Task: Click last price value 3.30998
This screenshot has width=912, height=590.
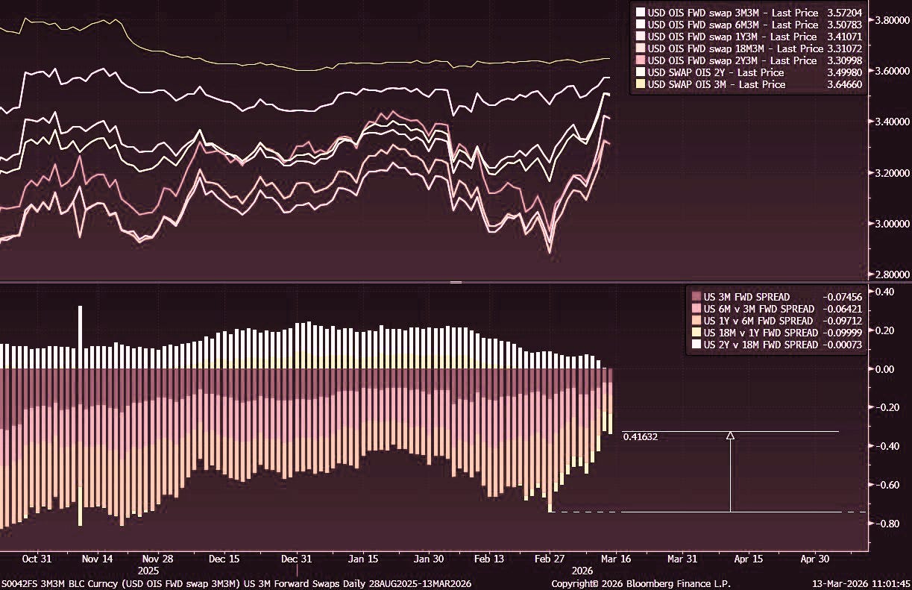Action: 843,60
